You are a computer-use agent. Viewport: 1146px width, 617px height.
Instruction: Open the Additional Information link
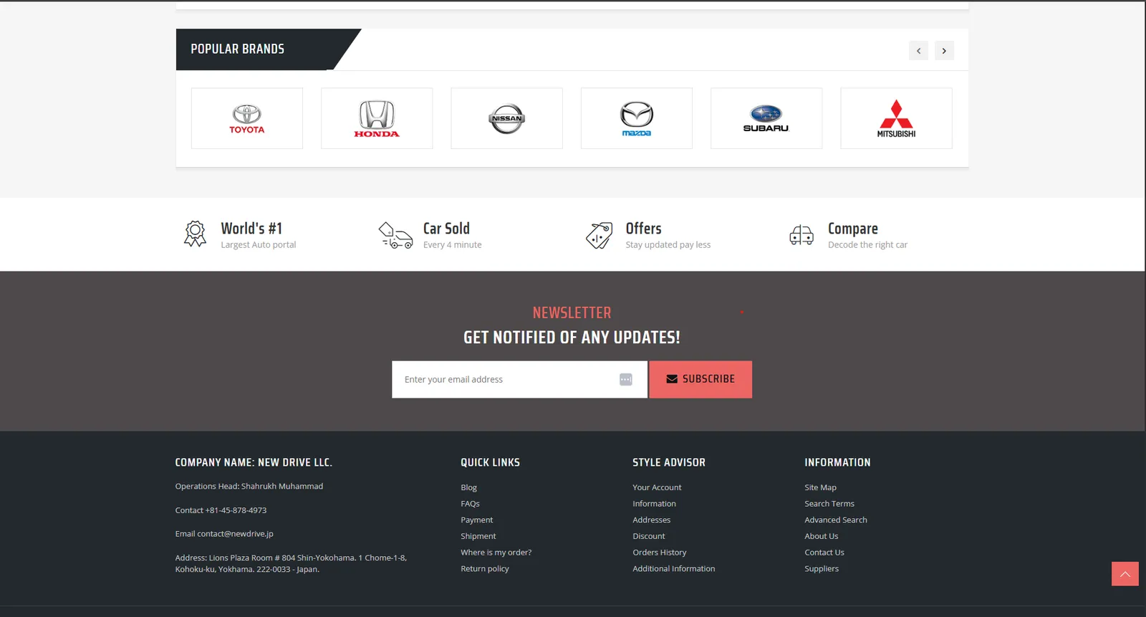[673, 569]
